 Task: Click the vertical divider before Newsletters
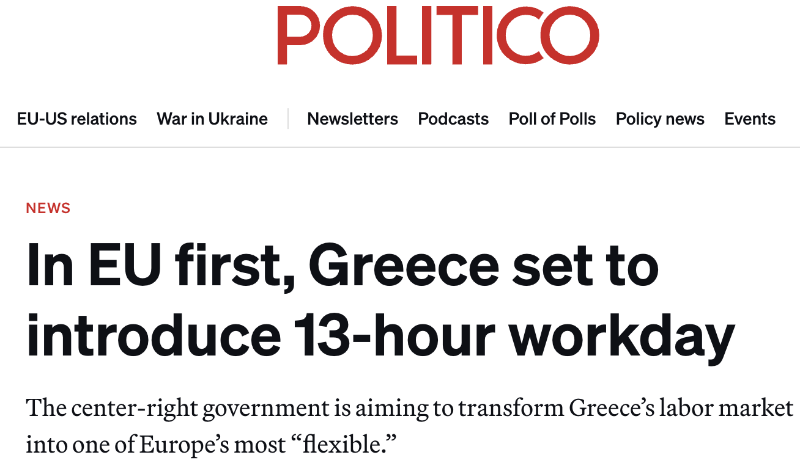point(288,119)
